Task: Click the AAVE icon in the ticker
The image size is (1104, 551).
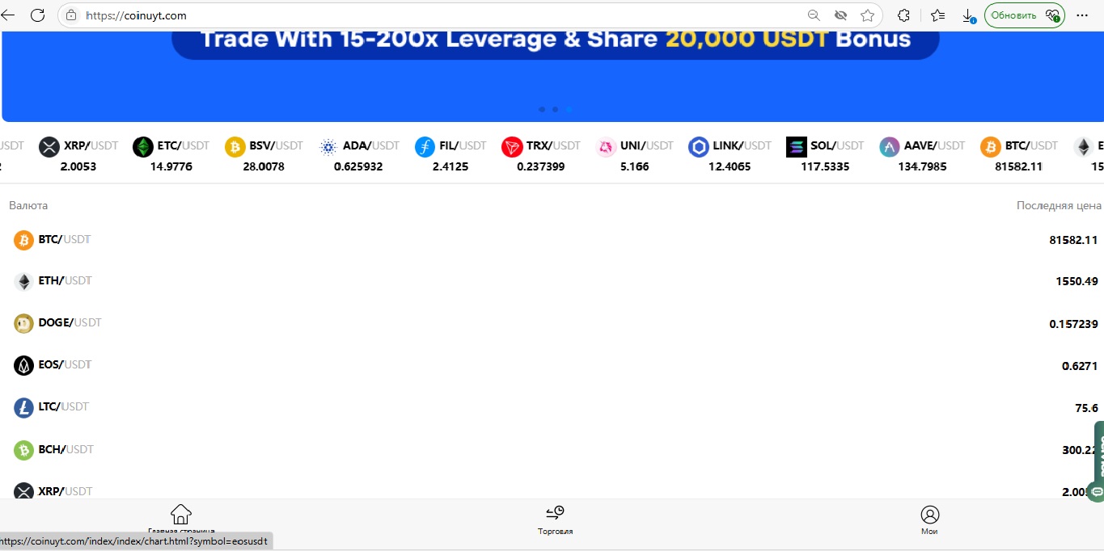Action: [x=890, y=147]
